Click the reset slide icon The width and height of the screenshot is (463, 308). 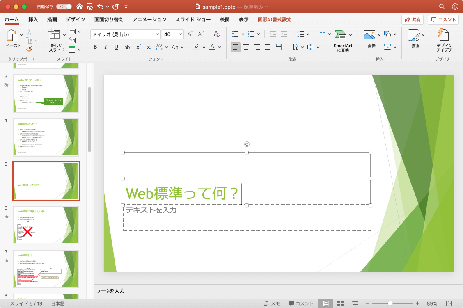pos(72,41)
